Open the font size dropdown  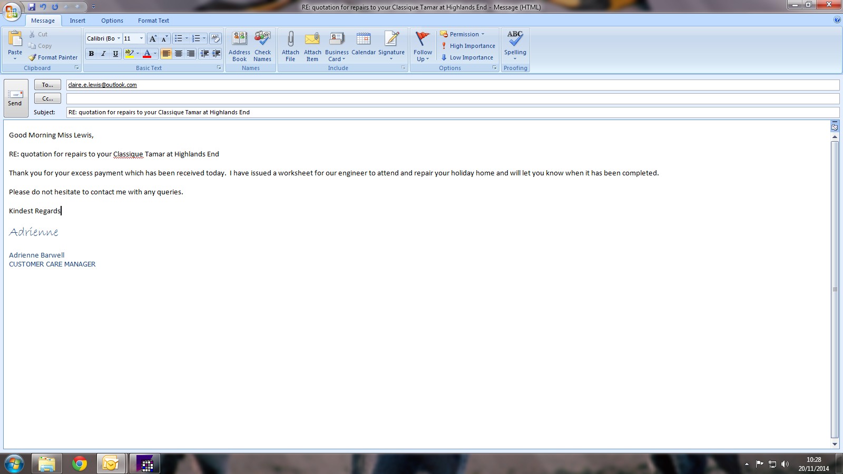(141, 38)
